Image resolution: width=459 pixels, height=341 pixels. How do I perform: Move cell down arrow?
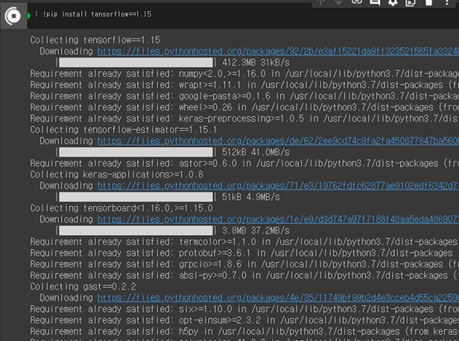coord(339,1)
